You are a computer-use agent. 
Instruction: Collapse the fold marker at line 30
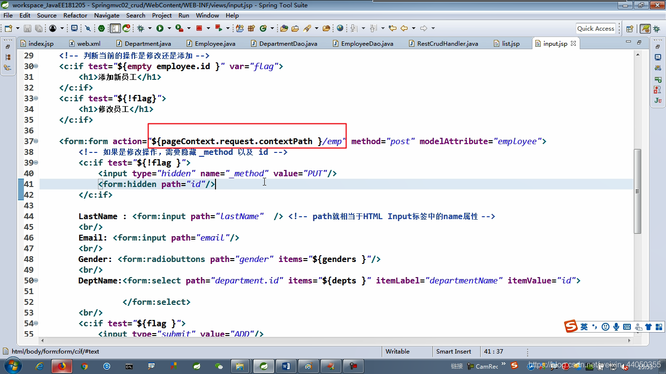pos(36,67)
